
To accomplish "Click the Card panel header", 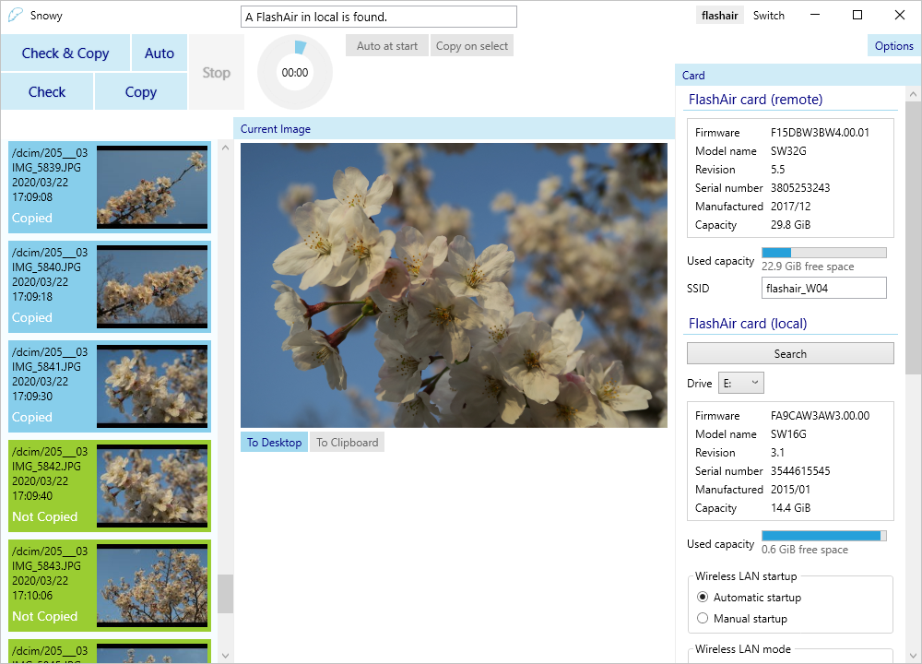I will pyautogui.click(x=798, y=76).
